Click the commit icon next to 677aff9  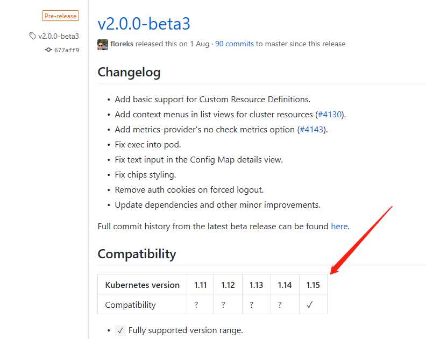pos(48,50)
